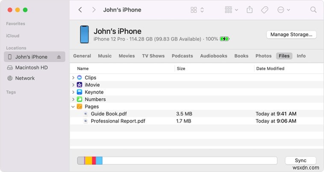Screen dimensions: 324x172
Task: Click the blue segment of storage bar
Action: coord(99,161)
